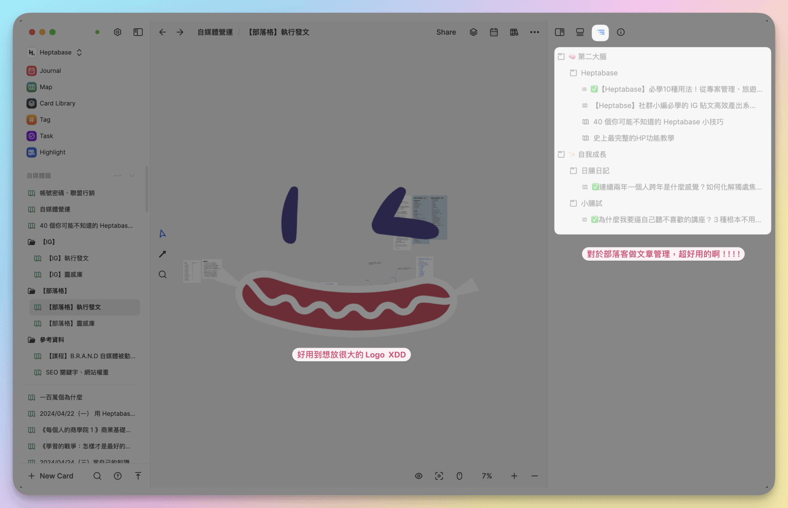Open the card library layers icon in toolbar
This screenshot has height=508, width=788.
[474, 32]
